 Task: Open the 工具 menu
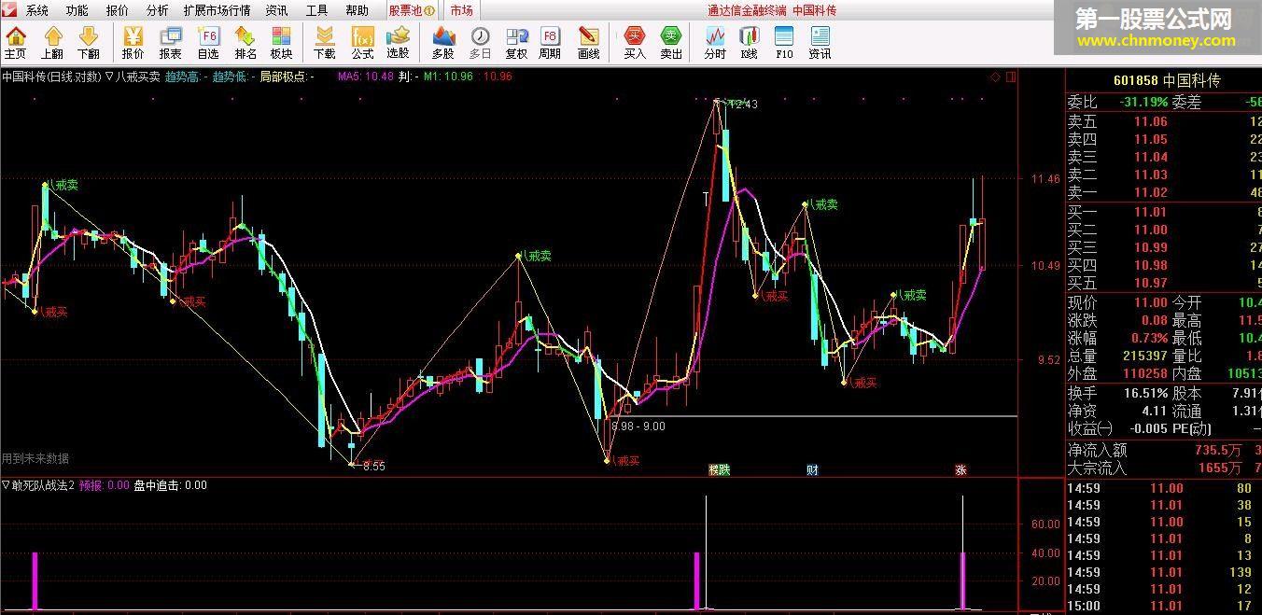[317, 10]
